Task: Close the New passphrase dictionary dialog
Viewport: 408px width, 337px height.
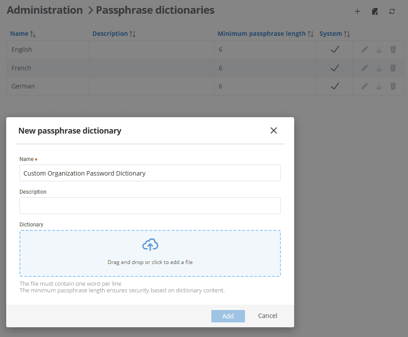Action: tap(273, 130)
